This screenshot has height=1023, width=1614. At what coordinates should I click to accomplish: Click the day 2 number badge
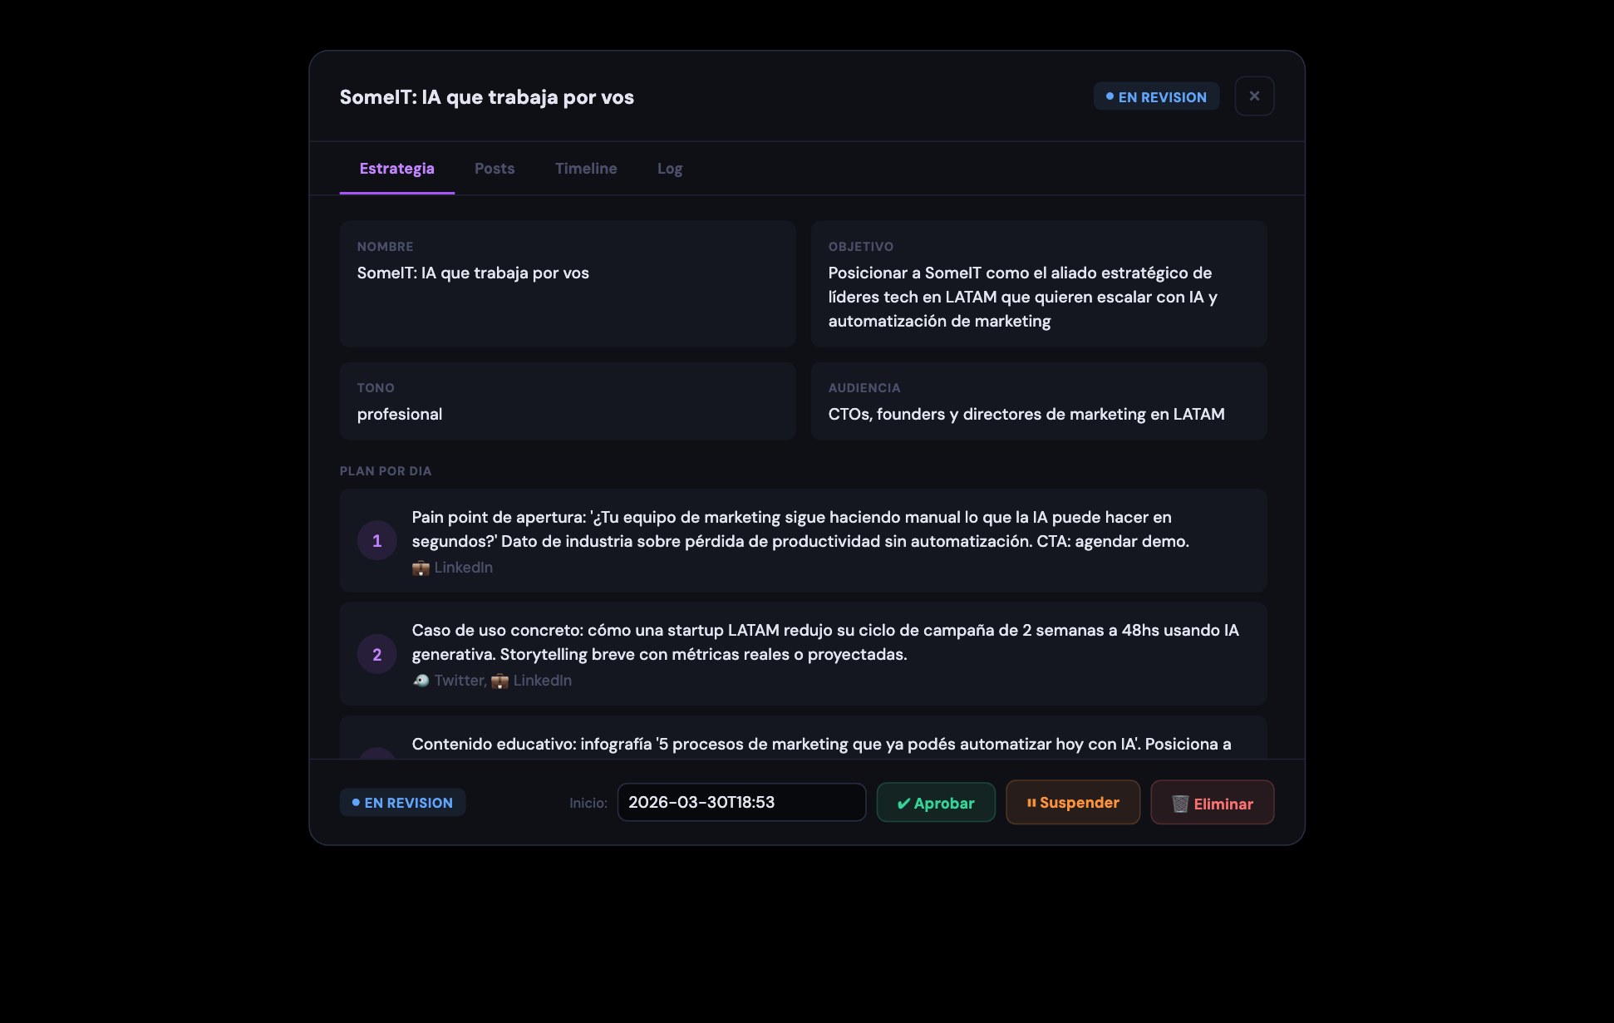(377, 655)
